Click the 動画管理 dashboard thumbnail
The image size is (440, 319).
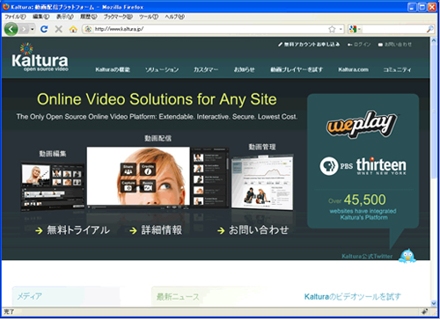262,182
